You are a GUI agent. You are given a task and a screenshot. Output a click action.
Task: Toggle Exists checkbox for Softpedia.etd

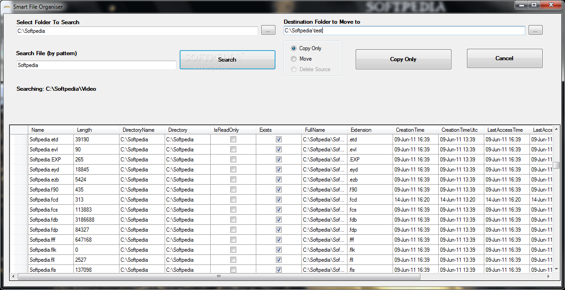pos(279,140)
